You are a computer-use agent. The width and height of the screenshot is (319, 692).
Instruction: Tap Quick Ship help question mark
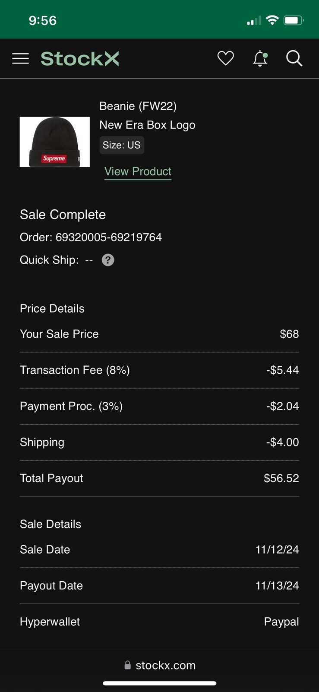coord(108,260)
